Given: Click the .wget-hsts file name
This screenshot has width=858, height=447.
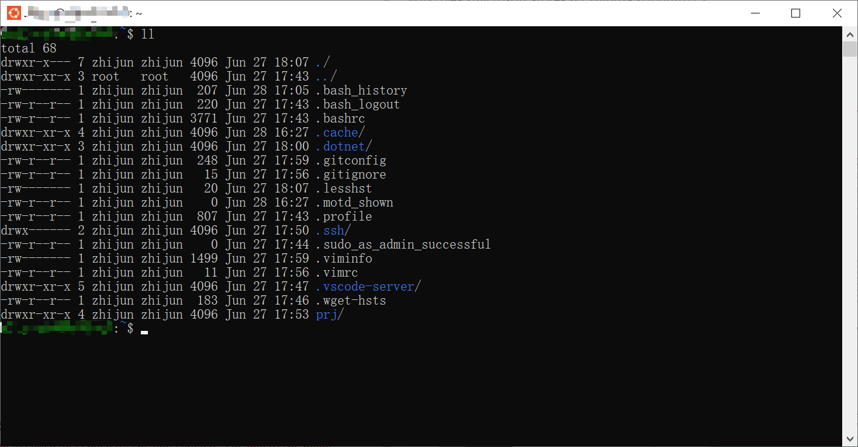Looking at the screenshot, I should click(x=351, y=300).
